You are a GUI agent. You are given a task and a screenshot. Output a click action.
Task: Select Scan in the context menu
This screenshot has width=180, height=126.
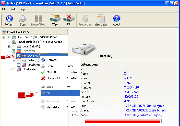tap(60, 66)
